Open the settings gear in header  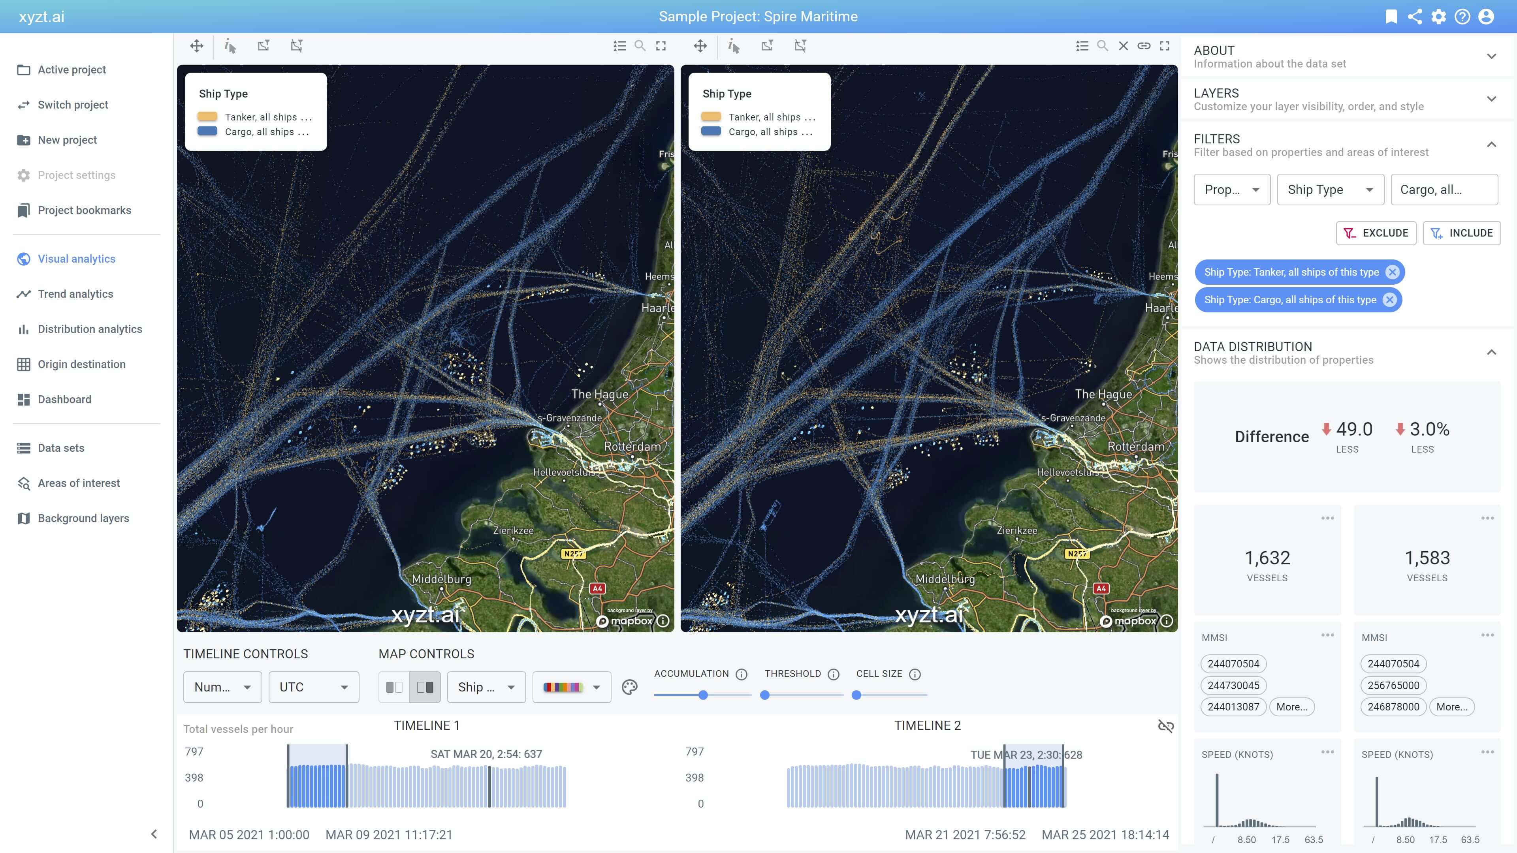(1439, 17)
